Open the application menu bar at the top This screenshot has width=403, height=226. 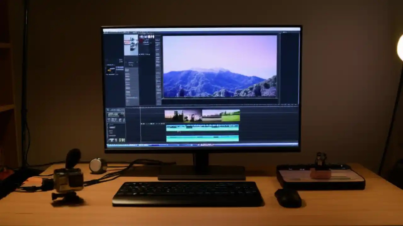126,31
